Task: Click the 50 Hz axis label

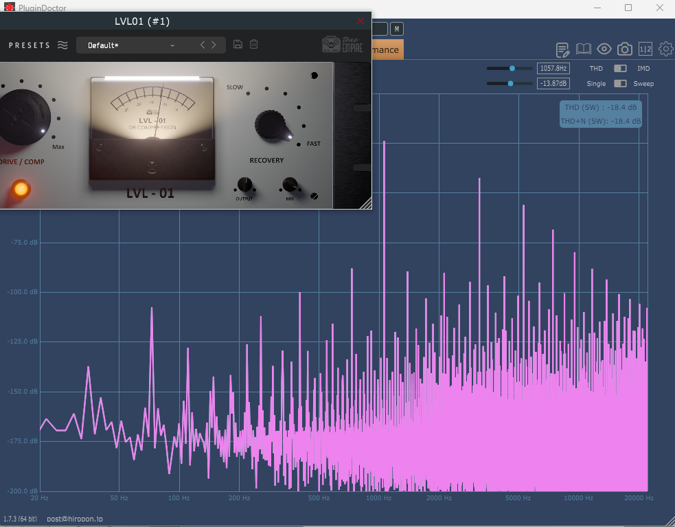Action: [x=119, y=498]
